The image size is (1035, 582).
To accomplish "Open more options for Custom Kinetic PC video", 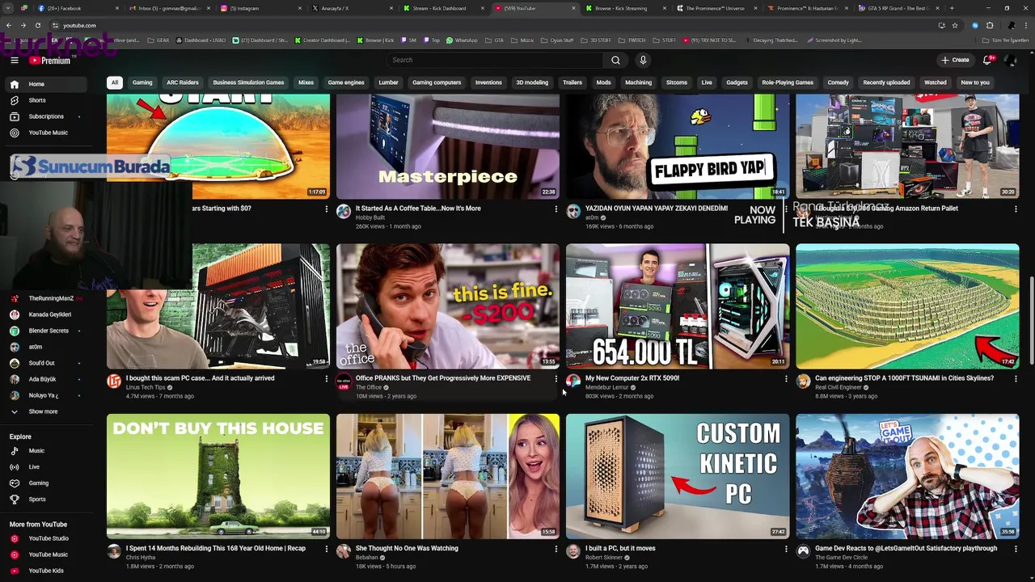I will coord(785,549).
